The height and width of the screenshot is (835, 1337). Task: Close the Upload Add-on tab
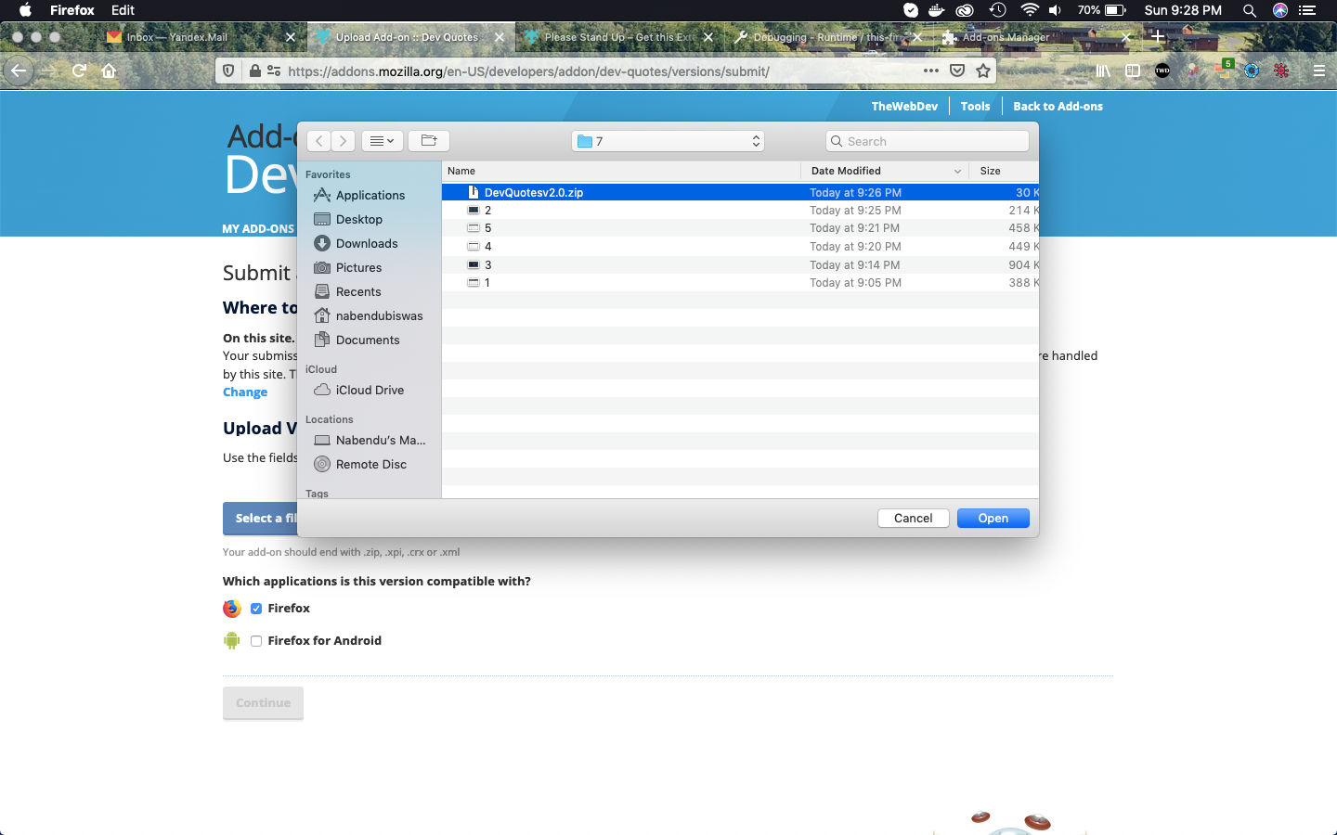coord(500,37)
